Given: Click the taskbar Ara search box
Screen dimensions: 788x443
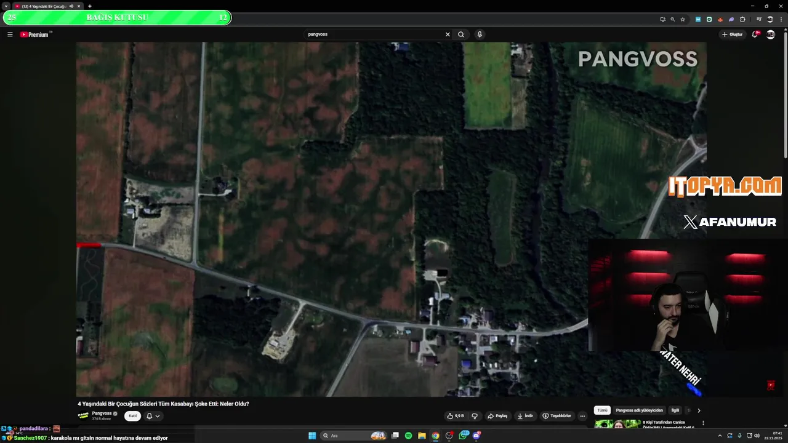Looking at the screenshot, I should tap(353, 436).
